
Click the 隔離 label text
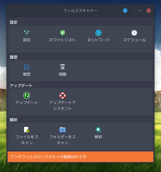pos(63,74)
